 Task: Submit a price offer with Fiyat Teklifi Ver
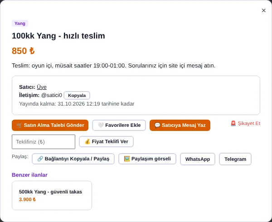point(107,142)
